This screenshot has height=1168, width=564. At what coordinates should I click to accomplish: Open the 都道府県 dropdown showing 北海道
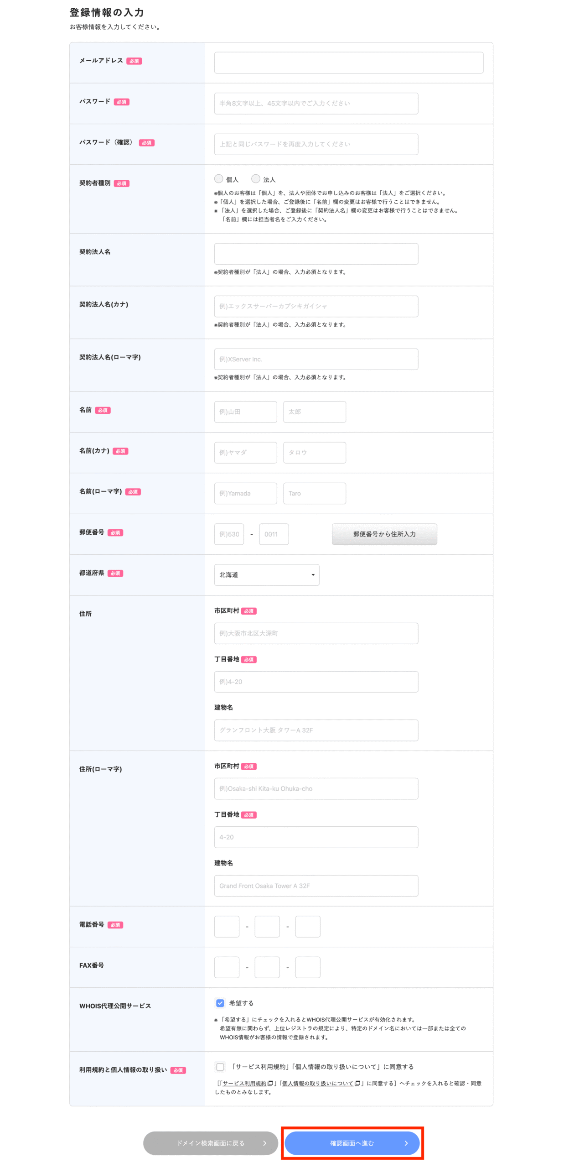click(x=266, y=574)
